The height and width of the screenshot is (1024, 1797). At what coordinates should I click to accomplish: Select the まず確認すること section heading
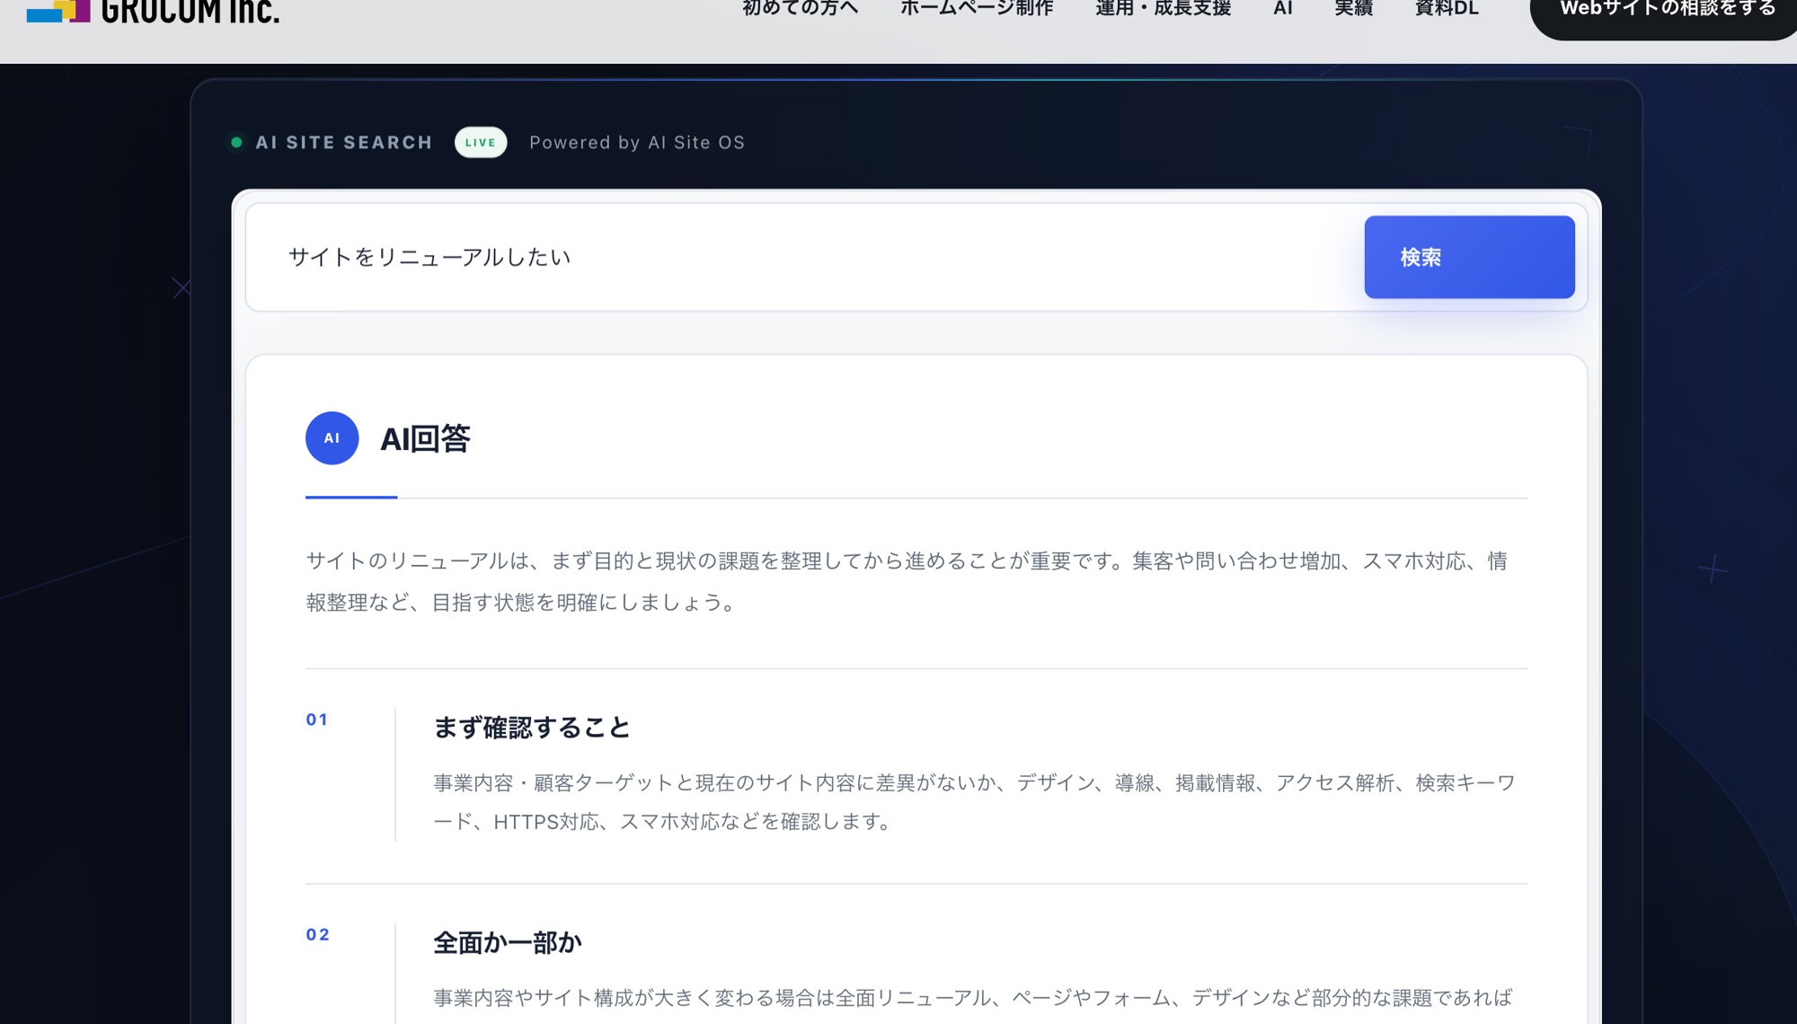(x=532, y=728)
